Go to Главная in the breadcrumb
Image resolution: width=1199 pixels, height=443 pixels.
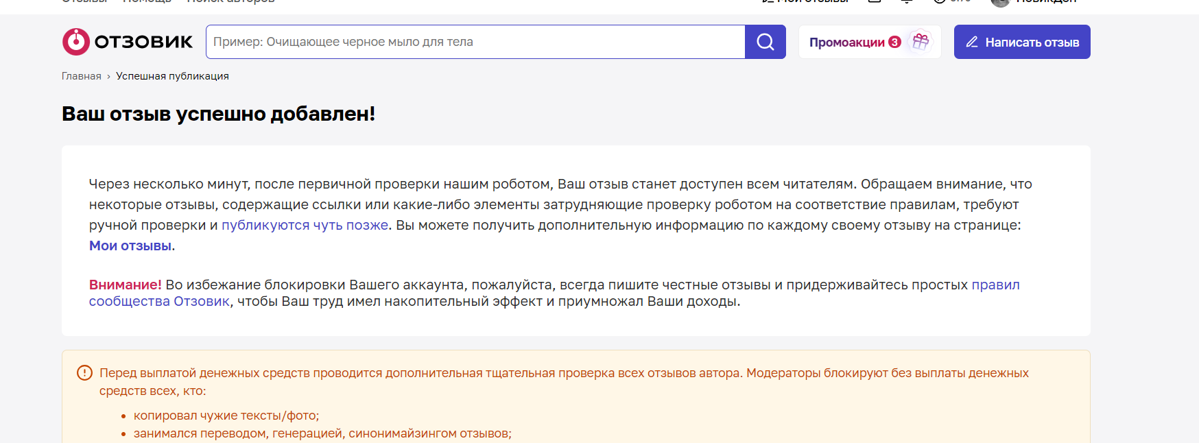[82, 76]
